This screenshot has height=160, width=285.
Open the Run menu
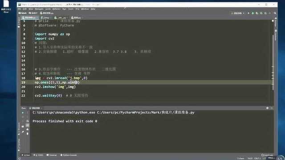pos(64,9)
